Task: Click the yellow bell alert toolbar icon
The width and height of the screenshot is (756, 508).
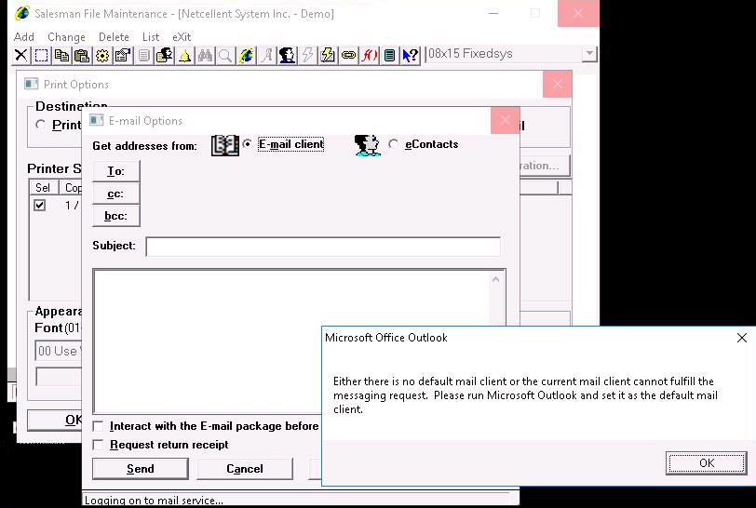Action: 184,56
